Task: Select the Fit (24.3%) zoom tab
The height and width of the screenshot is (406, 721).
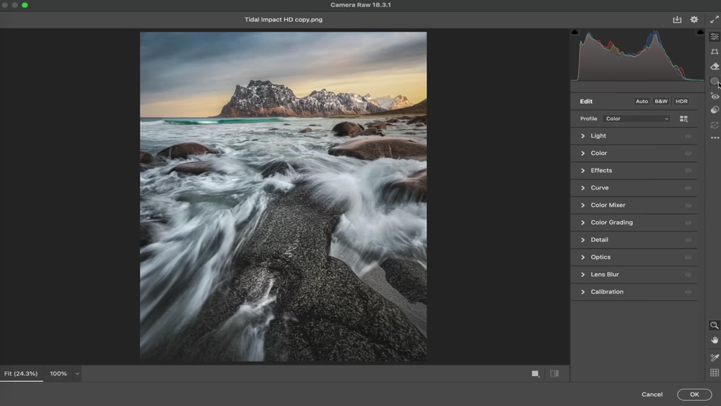Action: [x=21, y=374]
